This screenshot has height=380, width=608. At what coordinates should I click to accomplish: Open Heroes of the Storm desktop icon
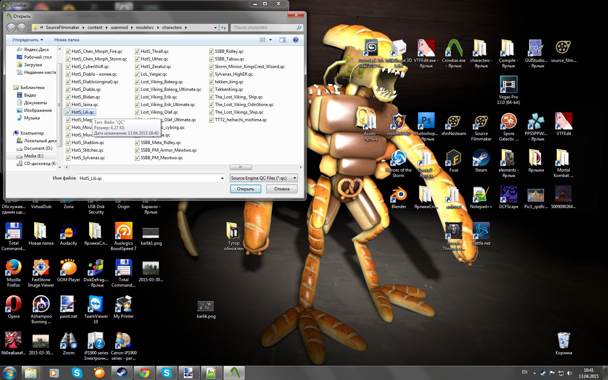398,163
